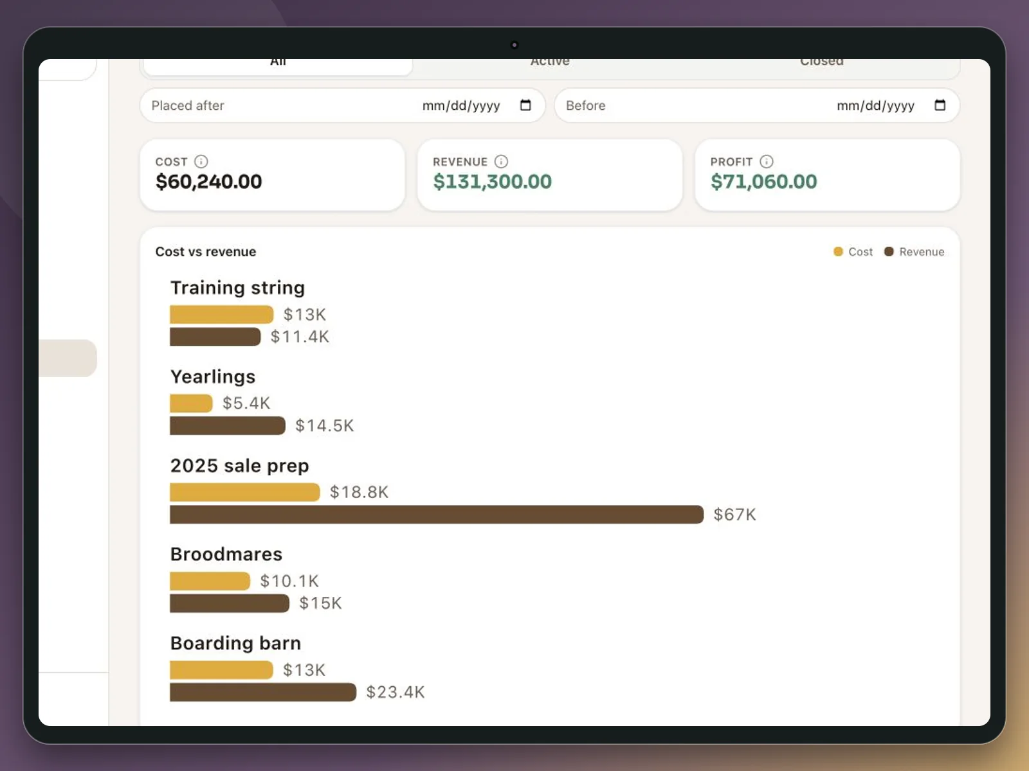Focus the Placed after date field
The height and width of the screenshot is (771, 1029).
[x=342, y=105]
